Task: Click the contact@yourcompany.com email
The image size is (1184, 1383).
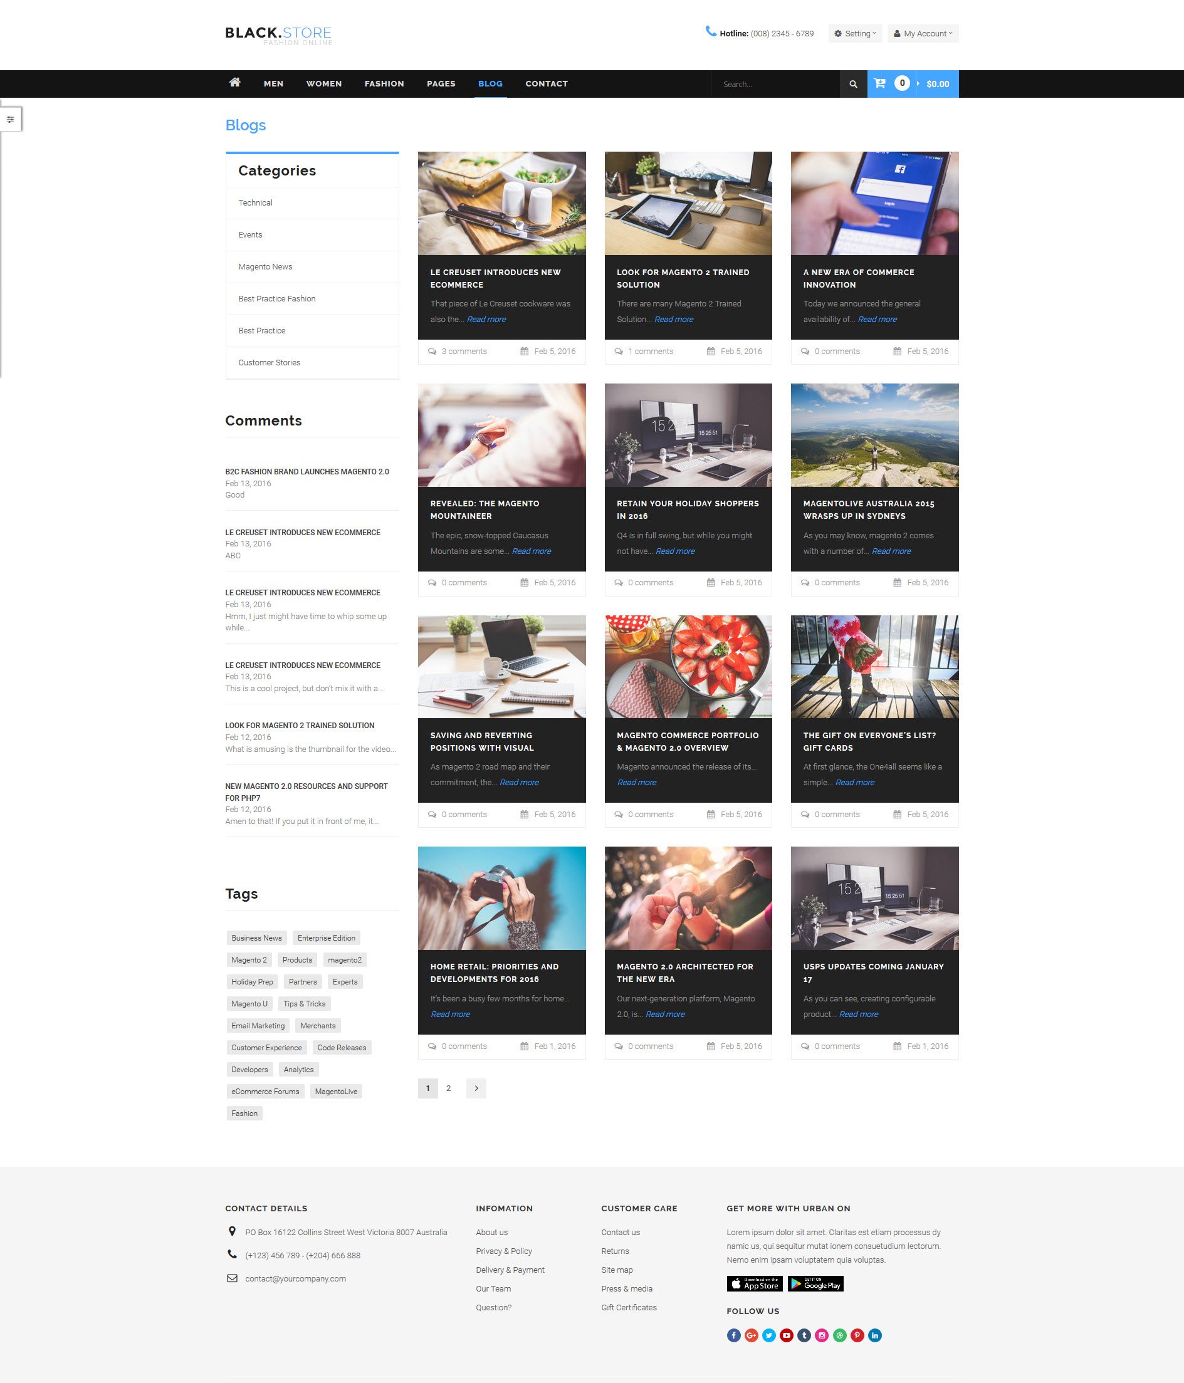Action: (x=295, y=1278)
